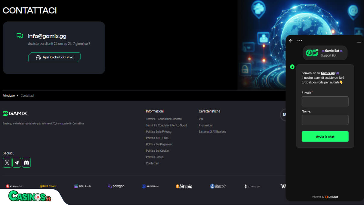Open Politica AML E KYC
The width and height of the screenshot is (364, 205).
158,138
